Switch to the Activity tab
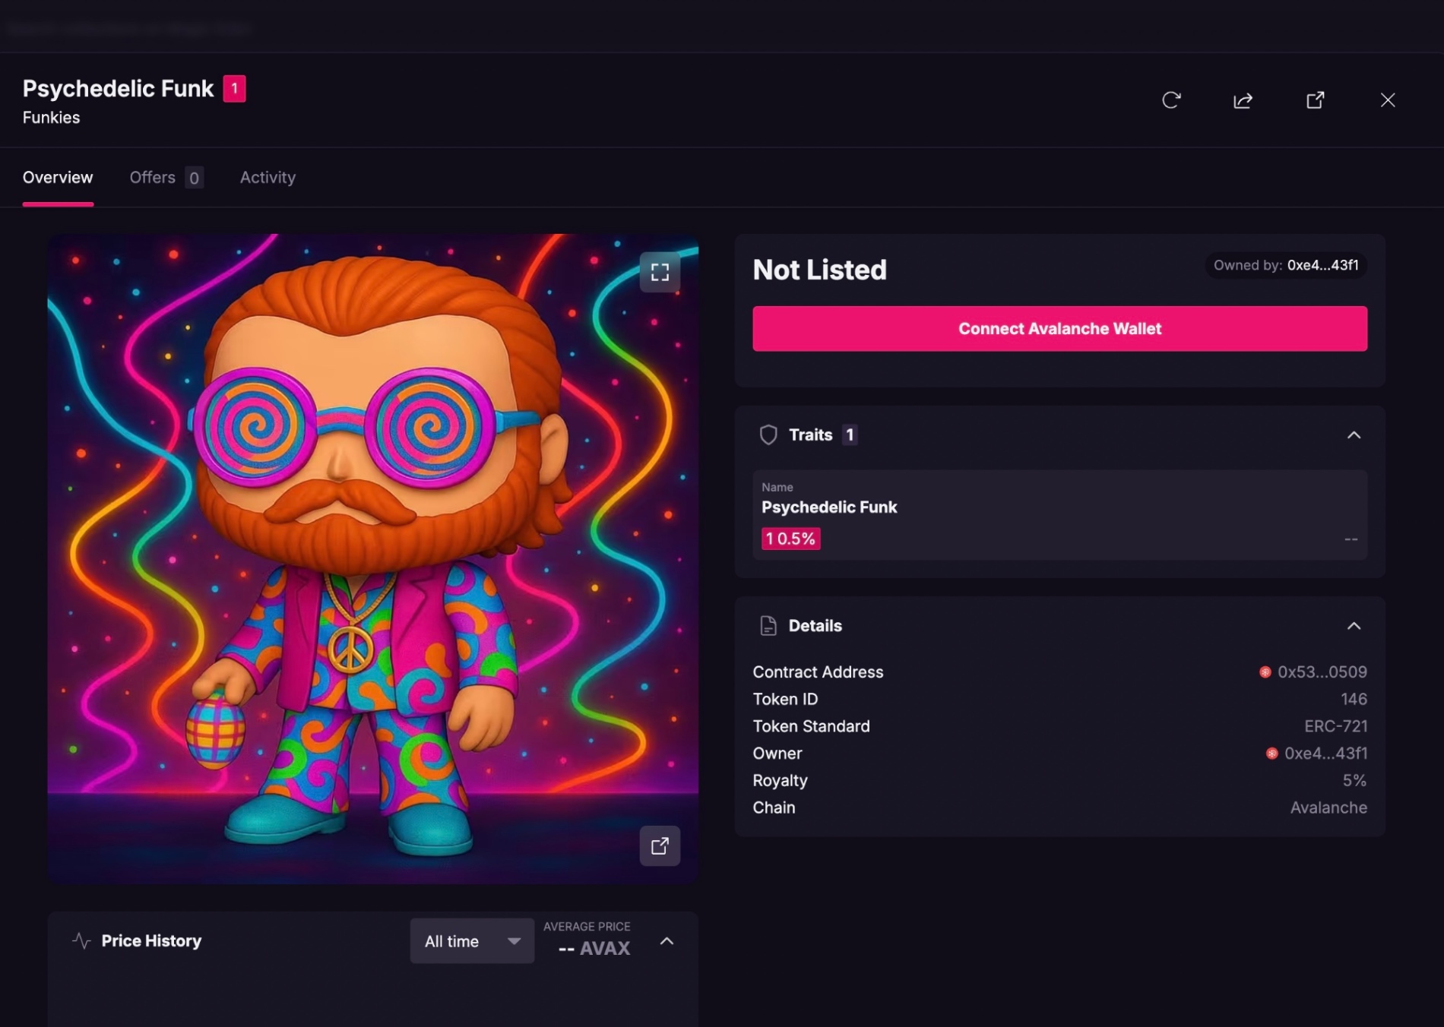1444x1027 pixels. coord(268,178)
